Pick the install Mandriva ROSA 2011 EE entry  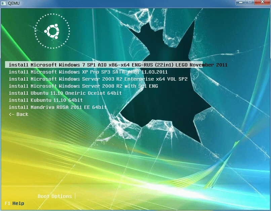(x=57, y=107)
